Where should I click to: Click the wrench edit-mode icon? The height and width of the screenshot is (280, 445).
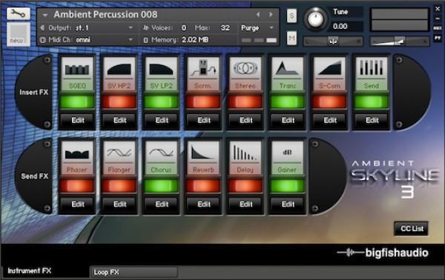click(18, 13)
